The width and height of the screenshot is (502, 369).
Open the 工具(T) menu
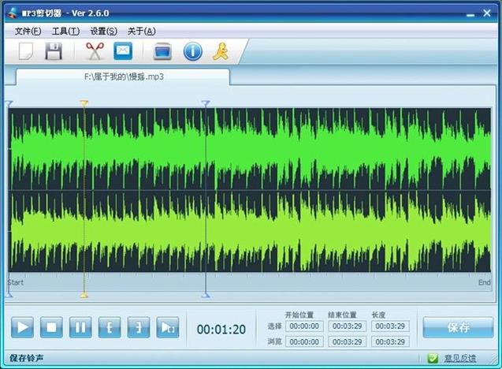click(66, 31)
